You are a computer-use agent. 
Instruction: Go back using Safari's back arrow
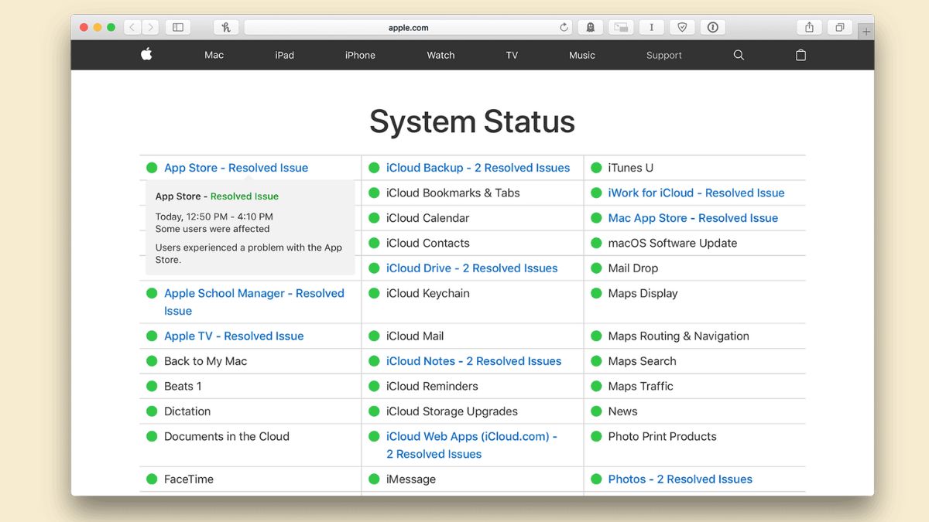[x=132, y=27]
